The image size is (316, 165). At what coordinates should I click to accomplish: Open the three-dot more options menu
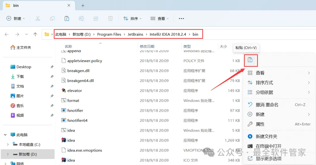tap(181, 18)
